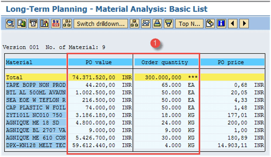Click the yellow Total row label
Viewport: 271px width, 157px height.
tap(36, 77)
